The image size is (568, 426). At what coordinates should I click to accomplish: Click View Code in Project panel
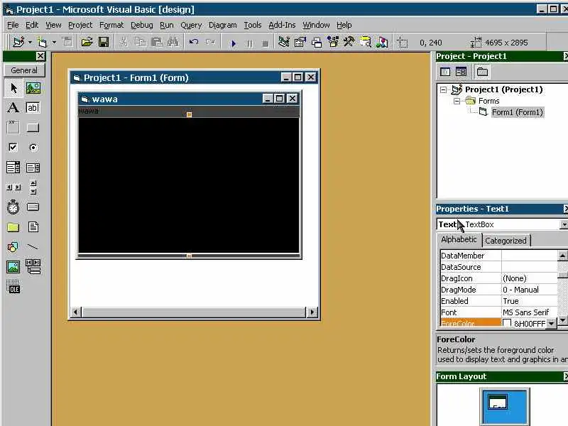pos(445,72)
